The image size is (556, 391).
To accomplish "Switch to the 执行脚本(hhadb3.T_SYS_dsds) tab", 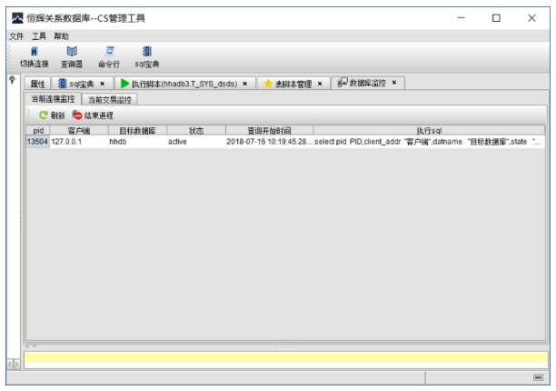I will coord(184,84).
